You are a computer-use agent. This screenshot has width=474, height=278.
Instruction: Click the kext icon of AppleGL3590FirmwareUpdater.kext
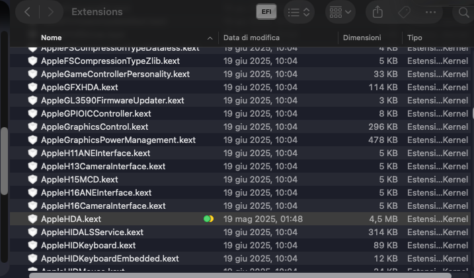coord(32,100)
